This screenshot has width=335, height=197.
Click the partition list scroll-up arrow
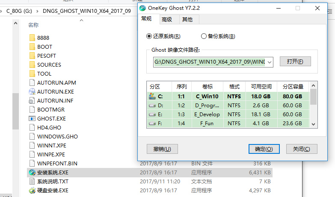tap(313, 85)
